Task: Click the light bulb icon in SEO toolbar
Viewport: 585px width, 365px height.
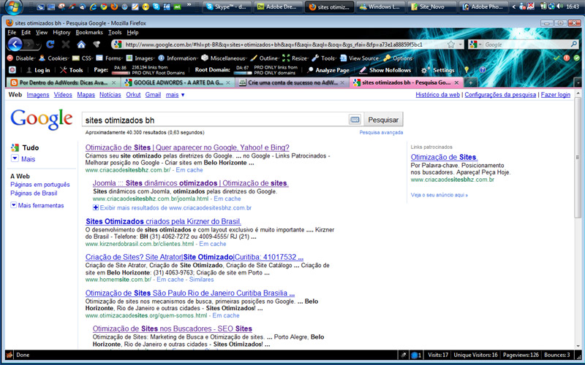Action: click(467, 69)
